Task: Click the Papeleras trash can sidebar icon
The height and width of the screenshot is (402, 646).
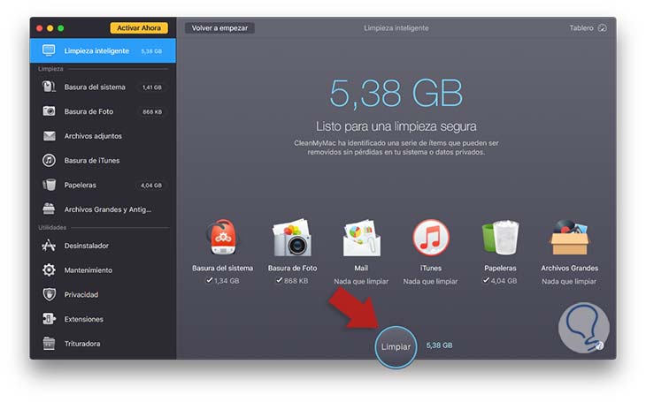Action: click(49, 185)
